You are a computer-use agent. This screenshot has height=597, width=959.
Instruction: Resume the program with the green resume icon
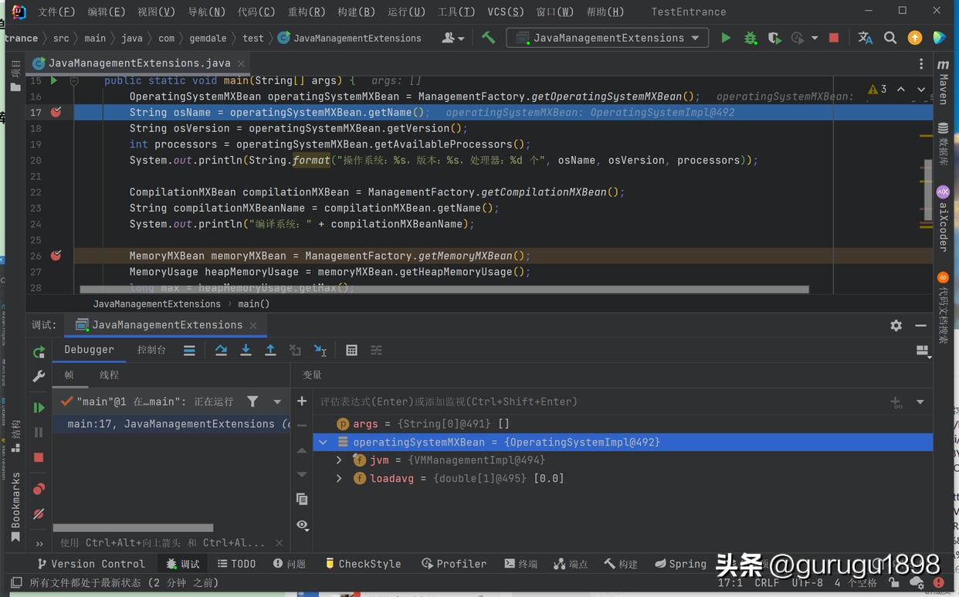click(x=39, y=407)
